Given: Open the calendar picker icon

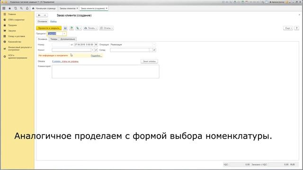Looking at the screenshot, I should pyautogui.click(x=96, y=44).
